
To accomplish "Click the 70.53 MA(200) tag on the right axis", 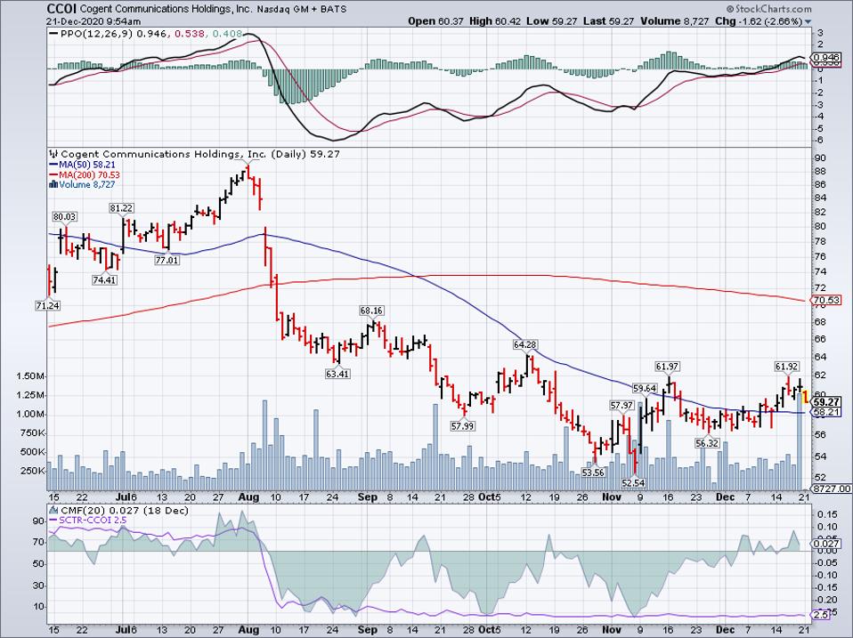I will click(x=825, y=300).
